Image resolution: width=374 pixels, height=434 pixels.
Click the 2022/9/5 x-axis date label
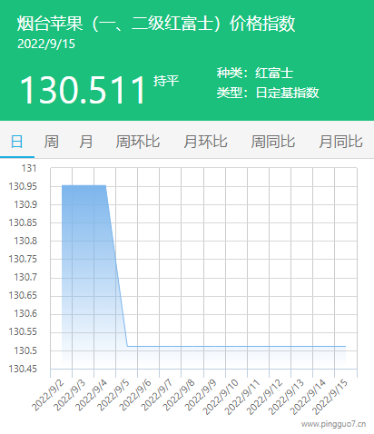113,395
